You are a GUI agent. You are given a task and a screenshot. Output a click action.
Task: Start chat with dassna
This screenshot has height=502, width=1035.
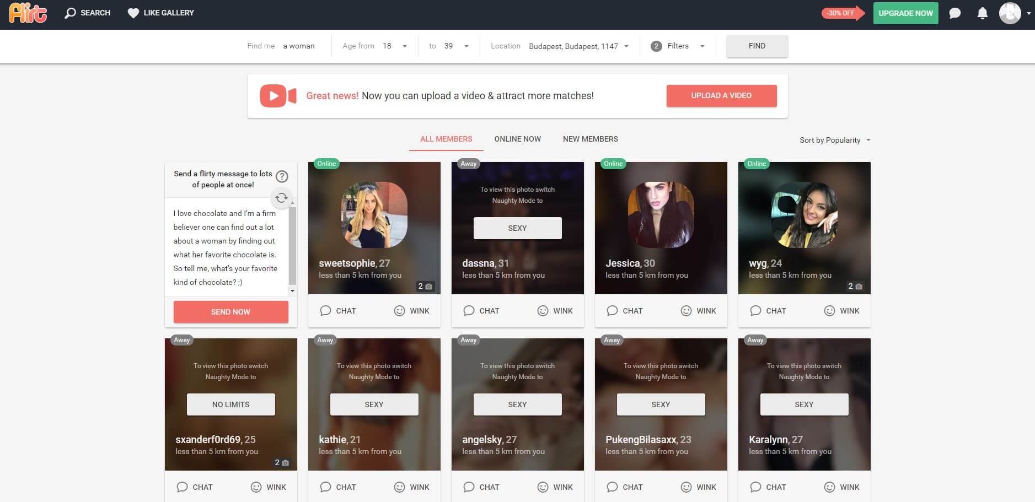pyautogui.click(x=481, y=311)
